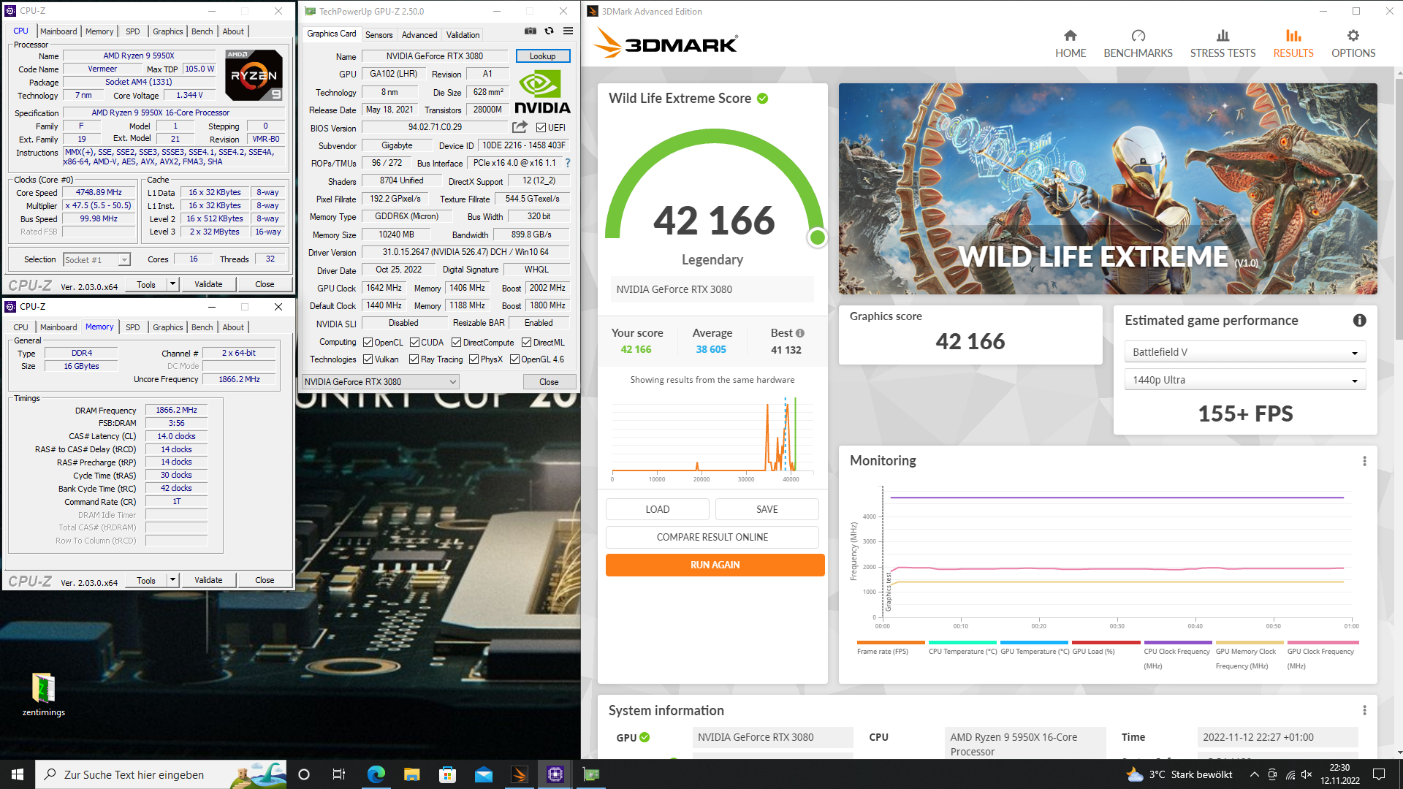The image size is (1403, 789).
Task: Click the BIOS export share icon in GPU-Z
Action: point(520,127)
